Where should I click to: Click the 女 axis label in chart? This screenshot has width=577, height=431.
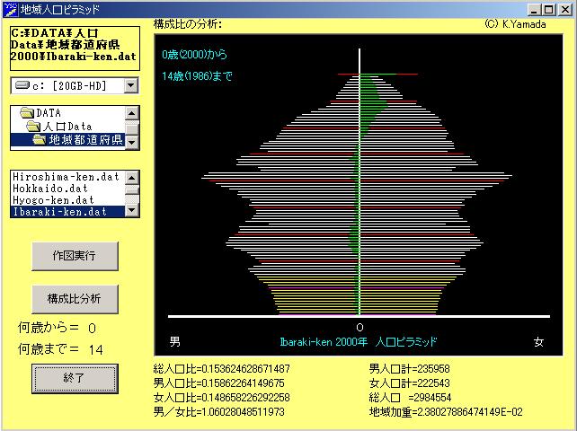coord(538,342)
